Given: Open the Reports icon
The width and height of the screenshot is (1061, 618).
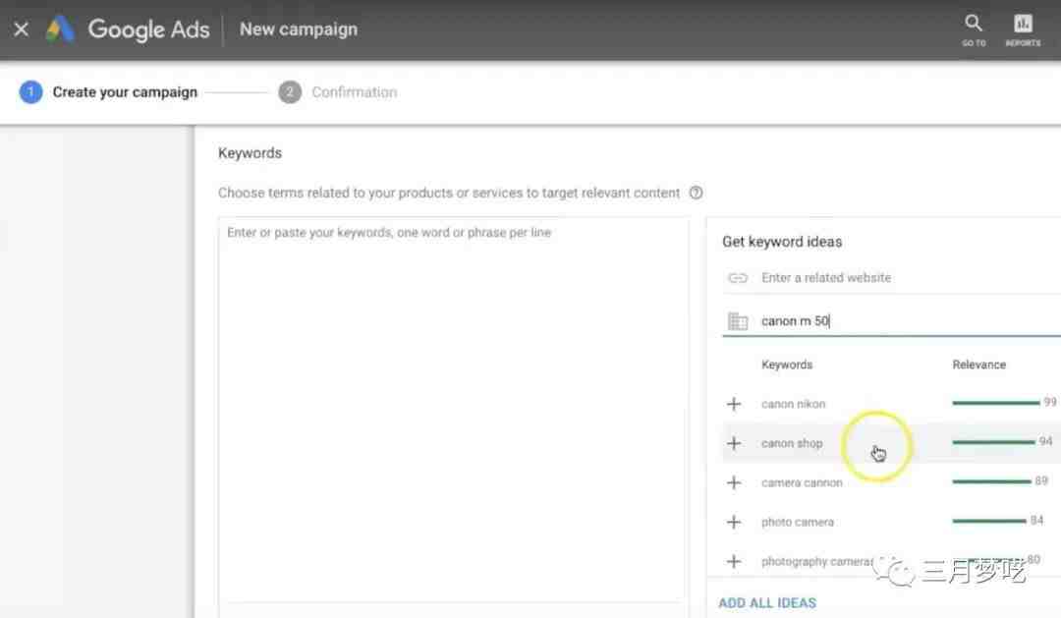Looking at the screenshot, I should pos(1023,28).
